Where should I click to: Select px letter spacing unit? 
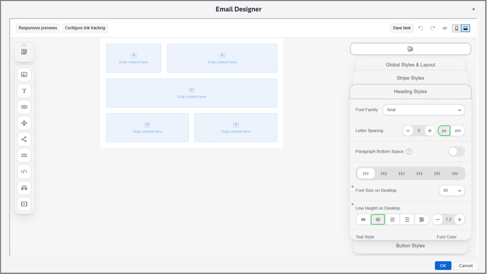[444, 131]
